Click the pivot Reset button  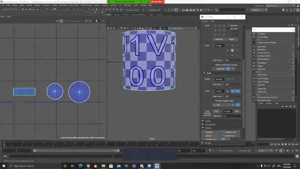pyautogui.click(x=232, y=39)
